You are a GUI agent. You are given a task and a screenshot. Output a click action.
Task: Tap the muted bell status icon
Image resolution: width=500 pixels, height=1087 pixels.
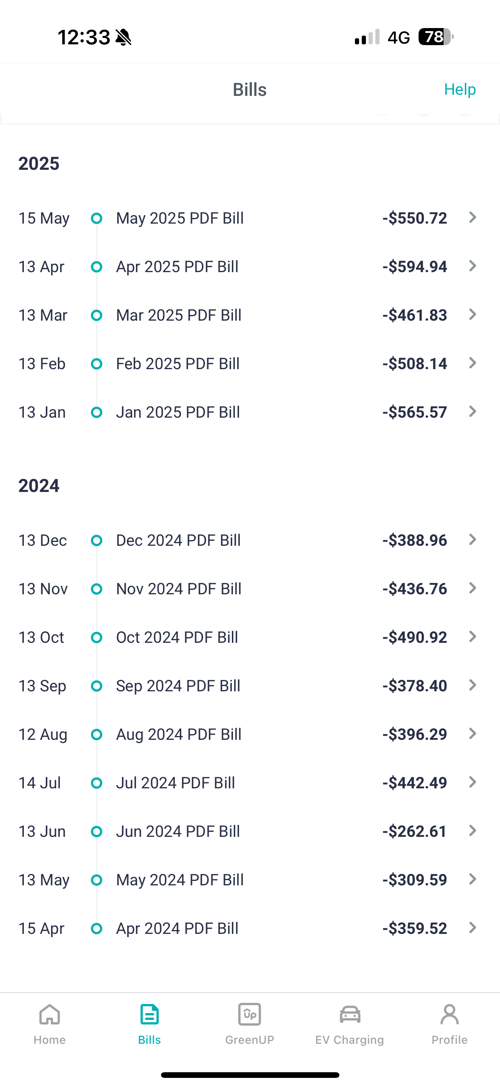pyautogui.click(x=123, y=37)
